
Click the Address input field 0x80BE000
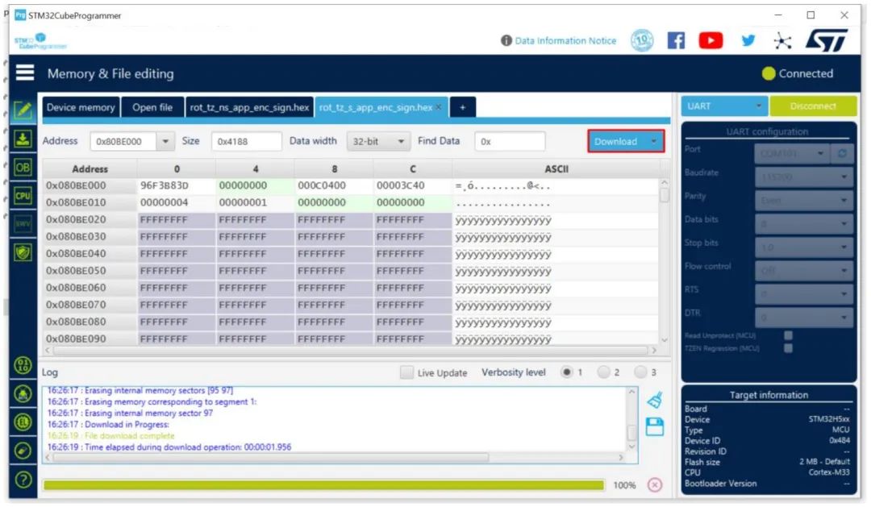click(123, 142)
